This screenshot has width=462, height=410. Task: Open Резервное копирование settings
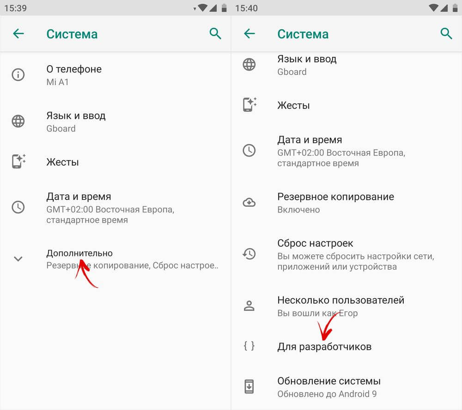coord(346,203)
